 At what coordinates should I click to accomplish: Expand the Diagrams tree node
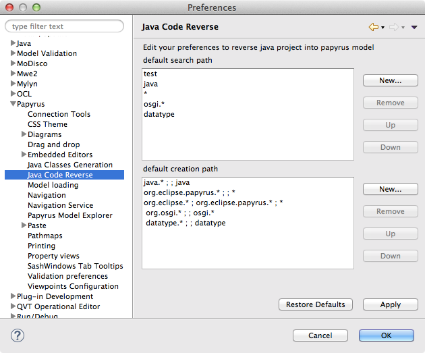24,134
